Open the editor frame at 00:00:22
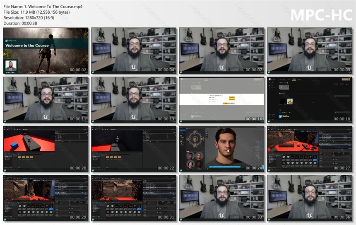Screen dimensions: 356x225 134,149
